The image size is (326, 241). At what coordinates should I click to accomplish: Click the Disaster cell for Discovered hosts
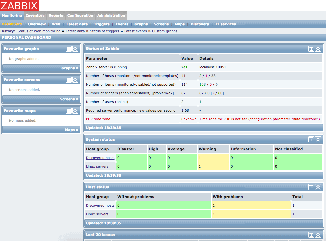click(131, 158)
